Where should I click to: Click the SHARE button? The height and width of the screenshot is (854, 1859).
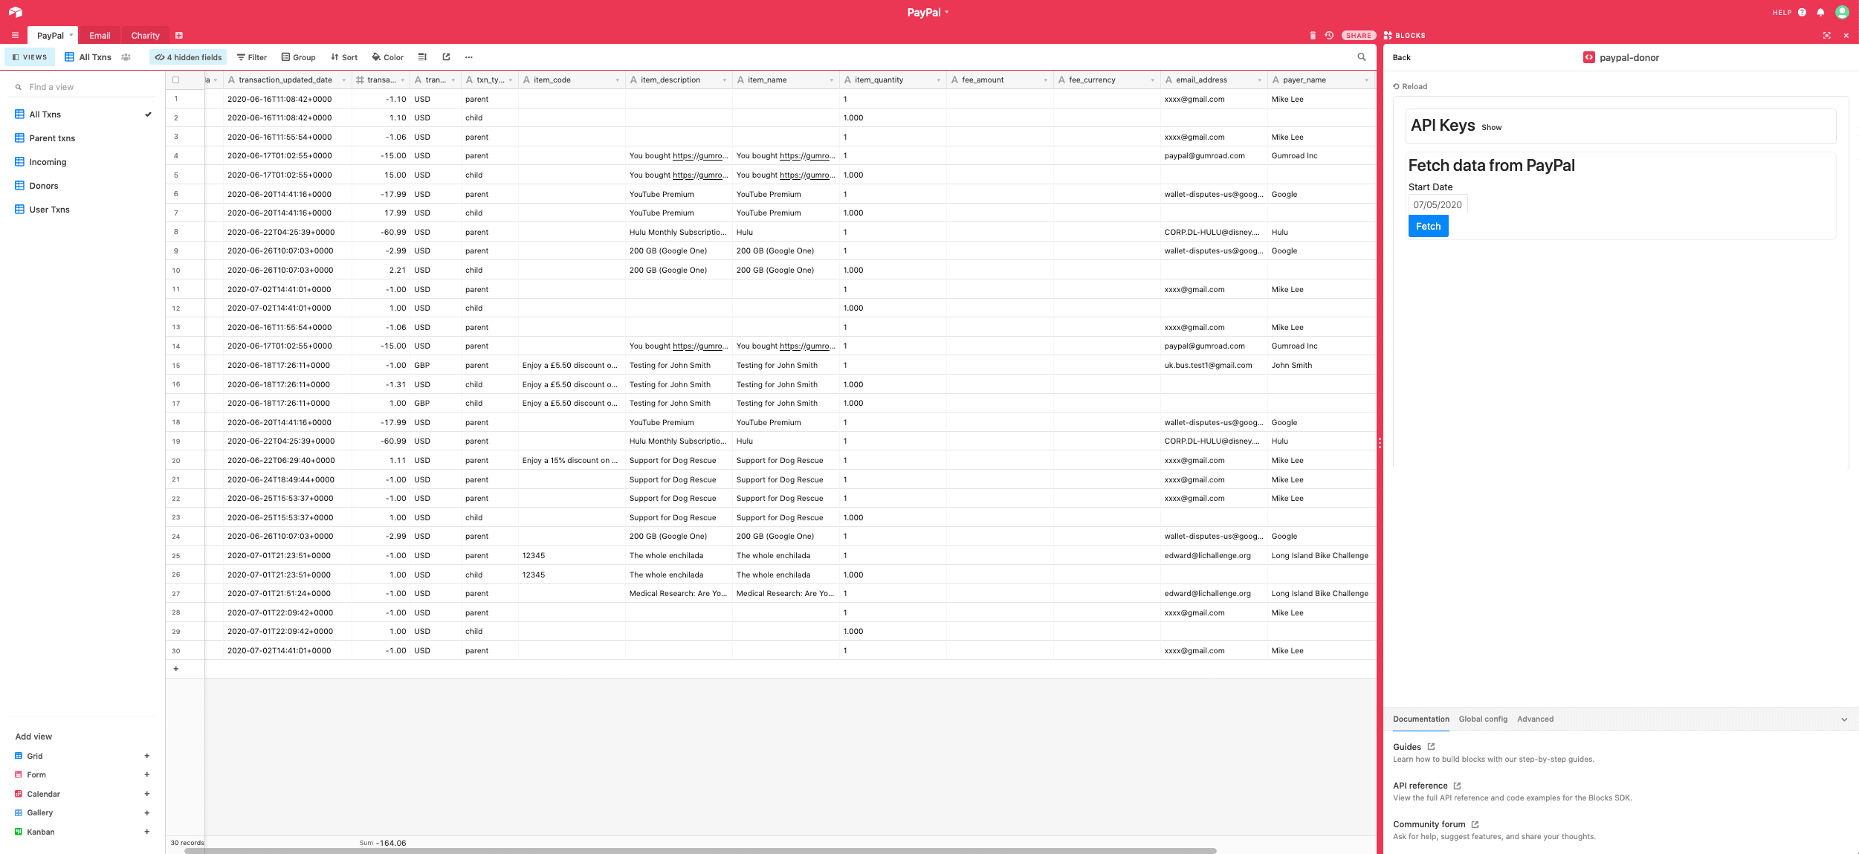tap(1358, 36)
